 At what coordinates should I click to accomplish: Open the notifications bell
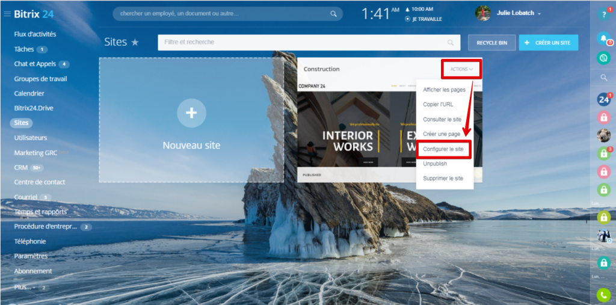tap(603, 38)
